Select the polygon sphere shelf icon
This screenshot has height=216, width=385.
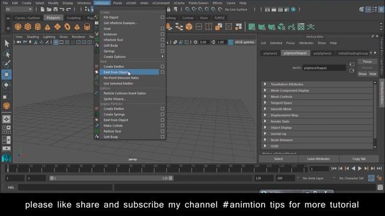coord(18,26)
